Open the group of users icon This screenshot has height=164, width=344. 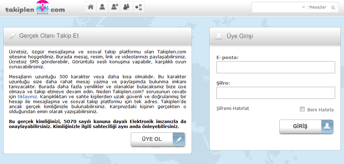pyautogui.click(x=127, y=7)
